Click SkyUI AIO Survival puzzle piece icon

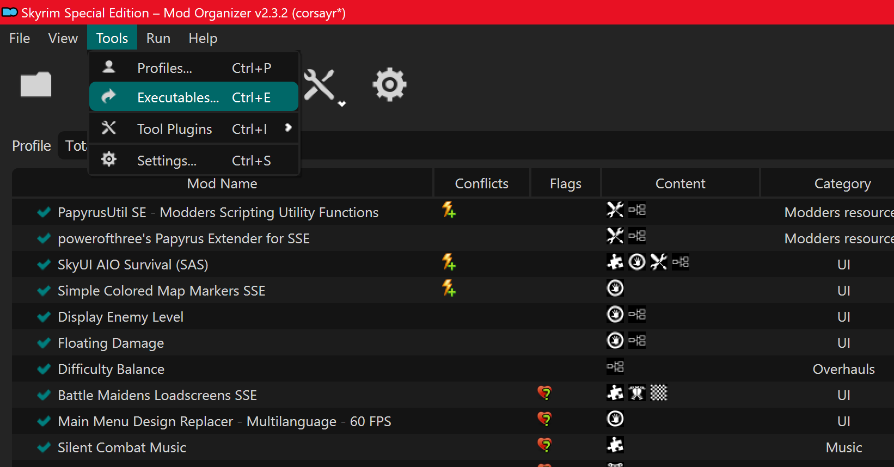click(615, 262)
